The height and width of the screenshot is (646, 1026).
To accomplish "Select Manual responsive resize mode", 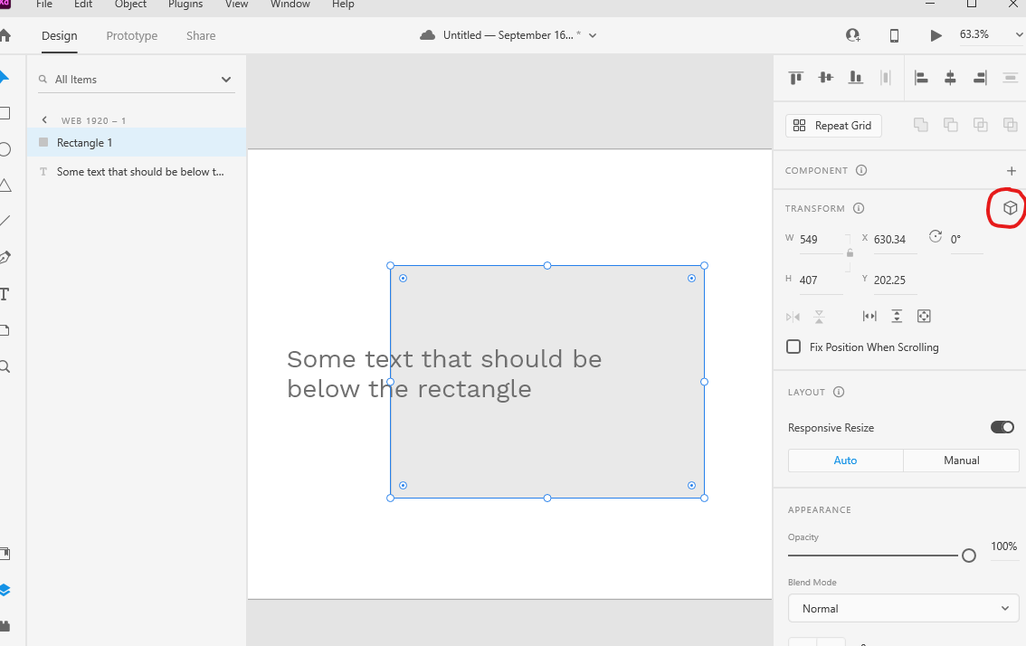I will (x=961, y=461).
